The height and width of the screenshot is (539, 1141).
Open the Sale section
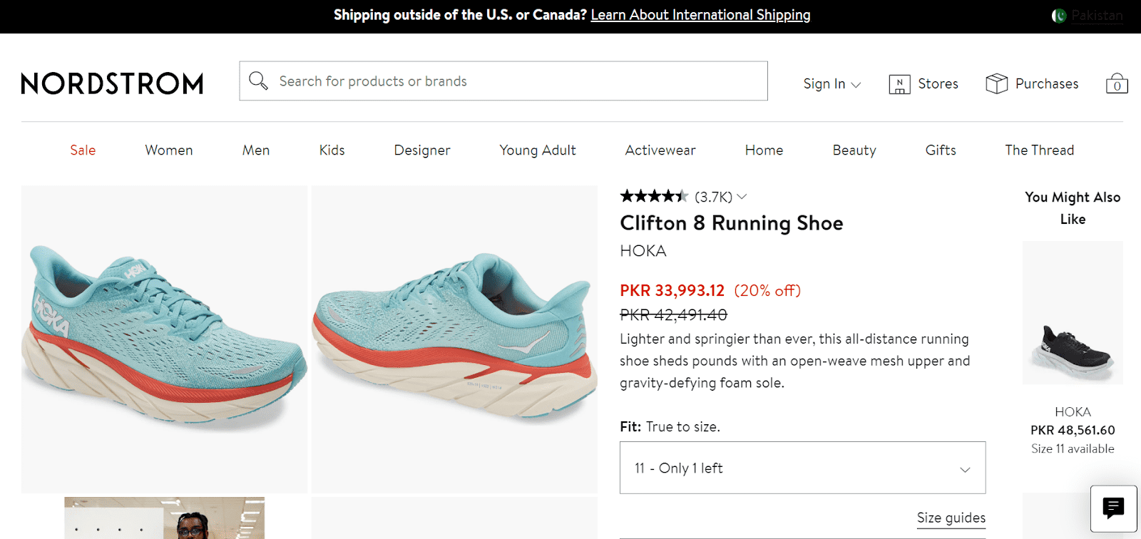click(82, 150)
